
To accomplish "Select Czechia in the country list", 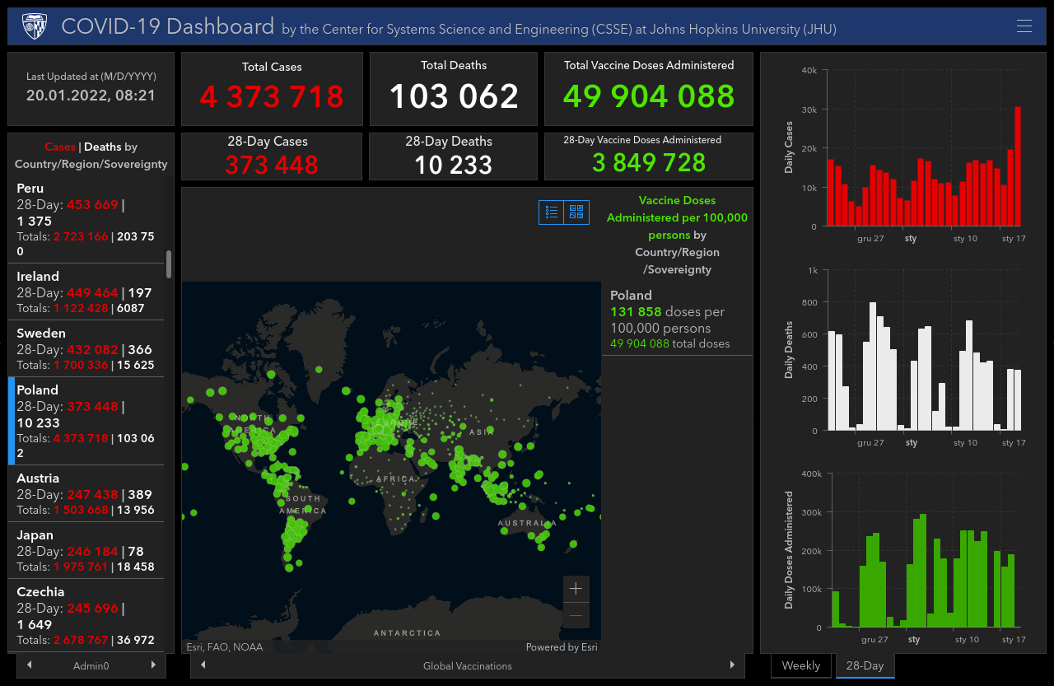I will [86, 616].
